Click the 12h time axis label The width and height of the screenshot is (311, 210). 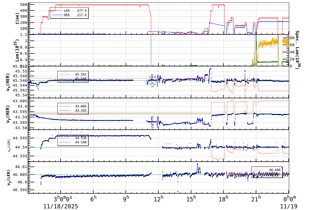[x=159, y=198]
